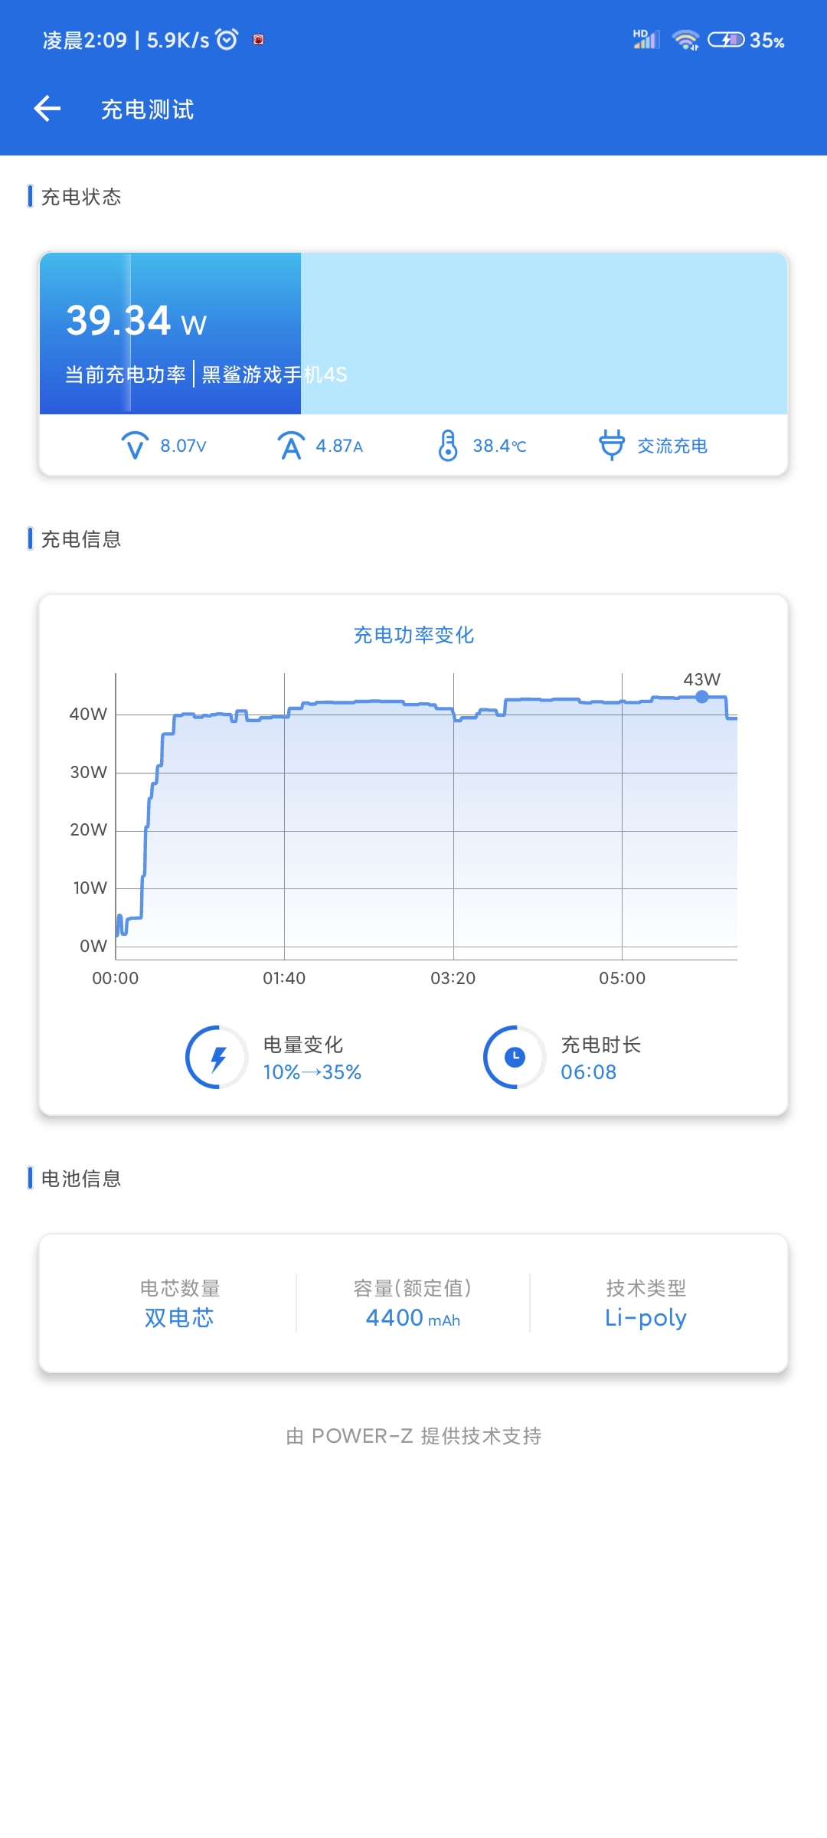Tap the 39.34 W power reading
Image resolution: width=827 pixels, height=1838 pixels.
pyautogui.click(x=136, y=321)
